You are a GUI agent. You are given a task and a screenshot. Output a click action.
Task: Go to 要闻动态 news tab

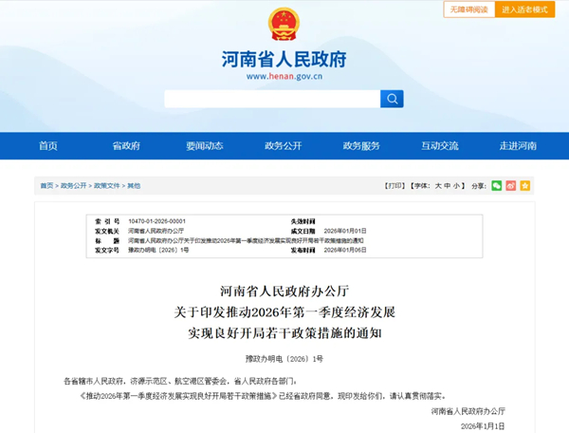(204, 145)
